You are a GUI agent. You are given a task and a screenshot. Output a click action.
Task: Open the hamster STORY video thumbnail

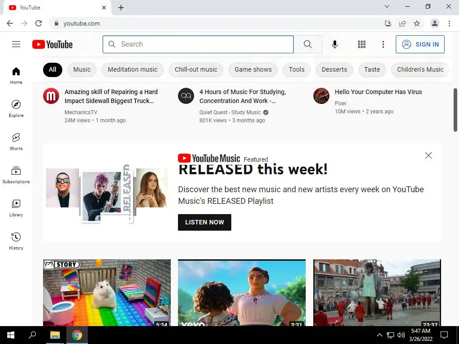pos(107,292)
